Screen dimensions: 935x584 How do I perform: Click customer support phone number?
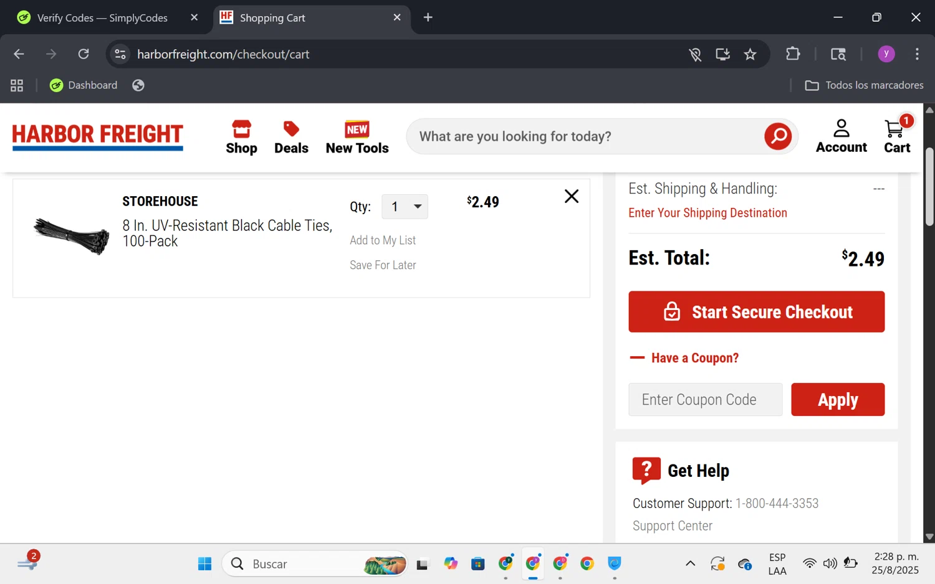click(777, 504)
